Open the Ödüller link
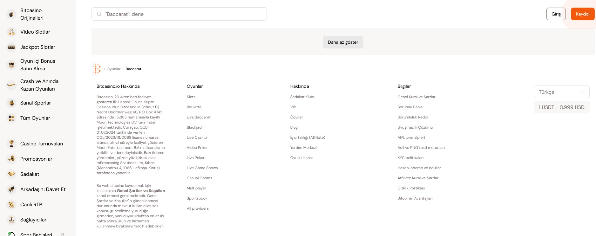This screenshot has height=236, width=596. coord(296,117)
